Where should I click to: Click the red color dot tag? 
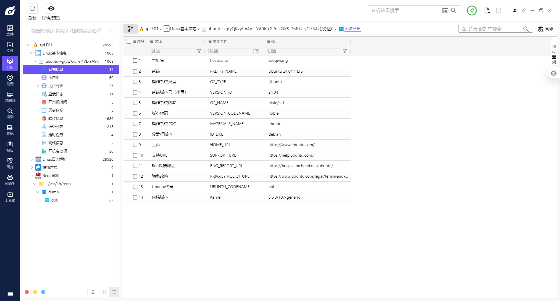(x=27, y=292)
